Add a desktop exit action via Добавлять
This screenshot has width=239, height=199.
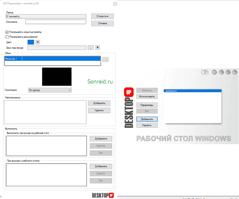101,166
